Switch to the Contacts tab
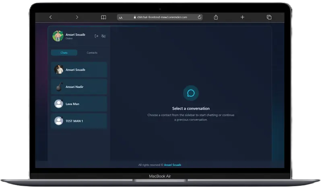 pyautogui.click(x=92, y=53)
